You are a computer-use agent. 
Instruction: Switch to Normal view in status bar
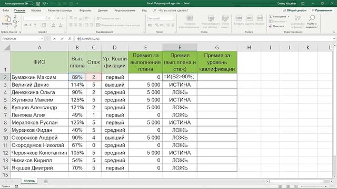pos(280,186)
